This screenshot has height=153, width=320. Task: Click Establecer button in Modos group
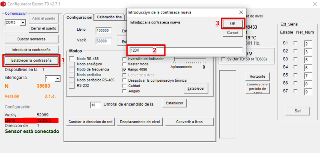[x=196, y=88]
